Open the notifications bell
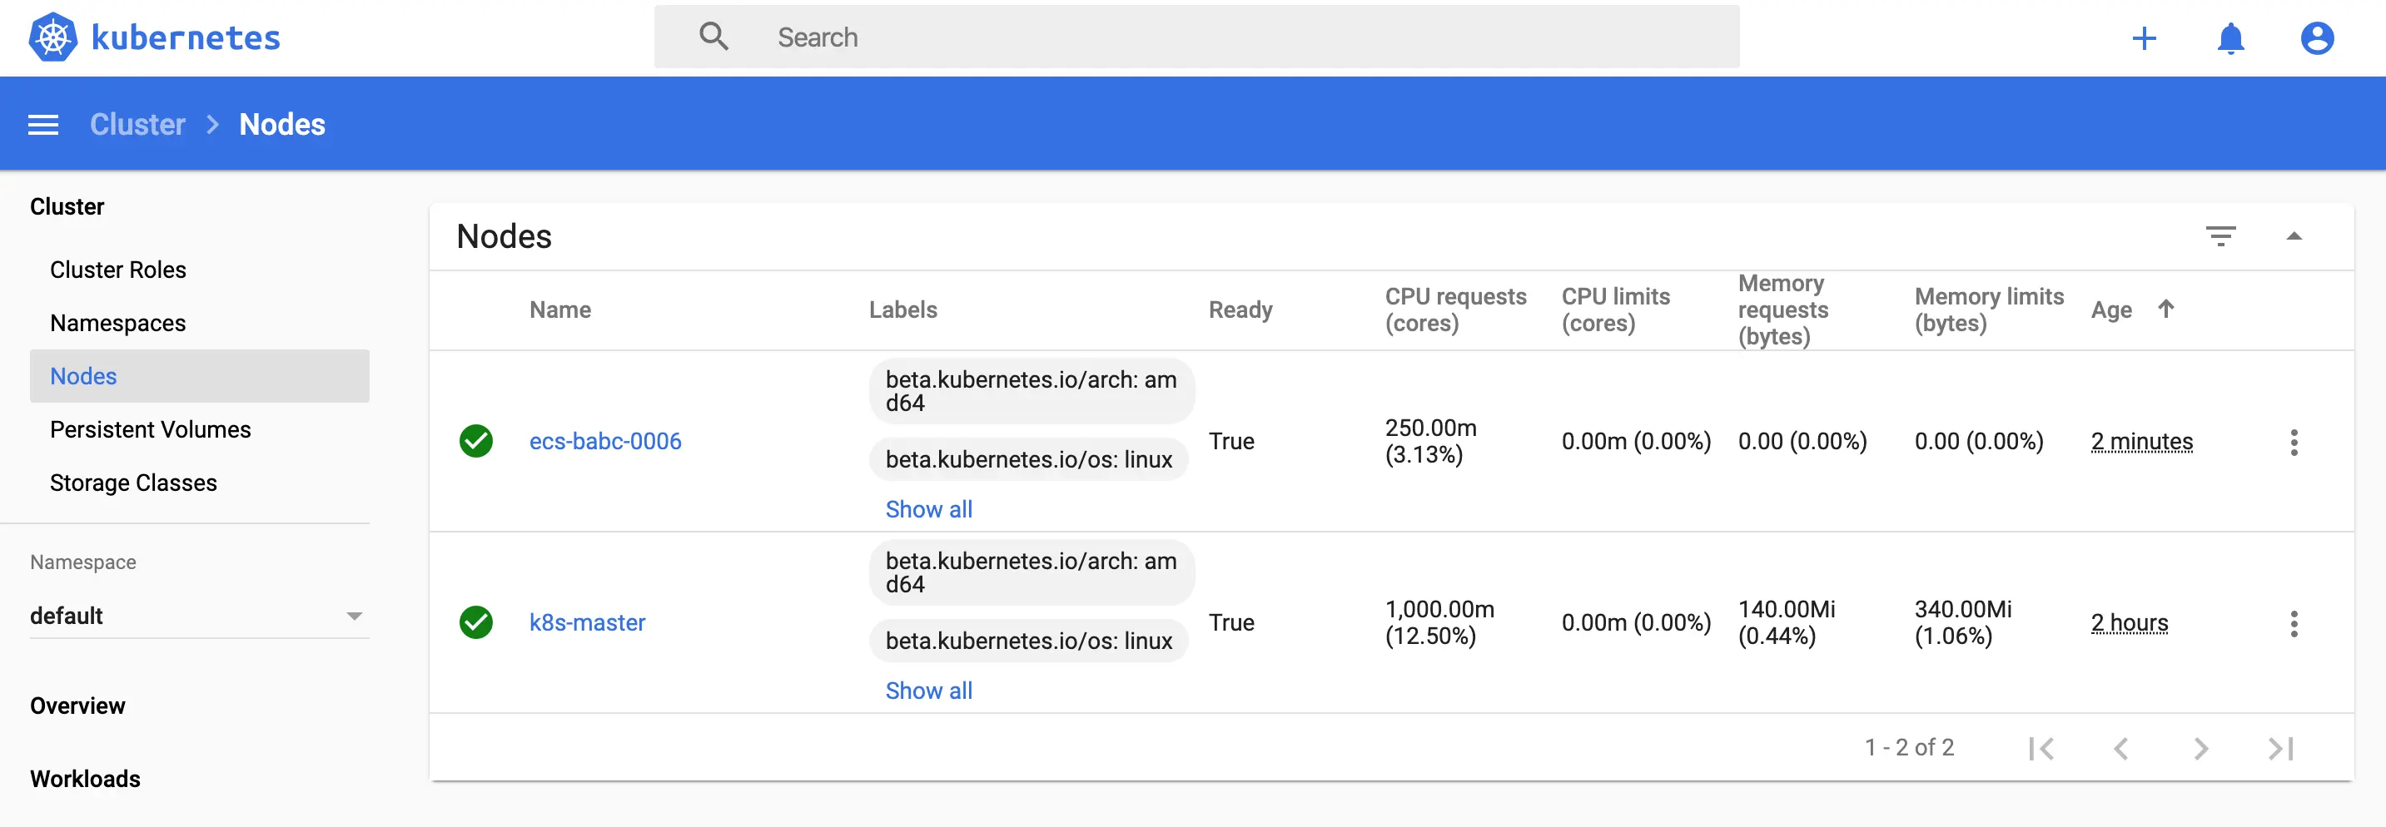 tap(2230, 38)
